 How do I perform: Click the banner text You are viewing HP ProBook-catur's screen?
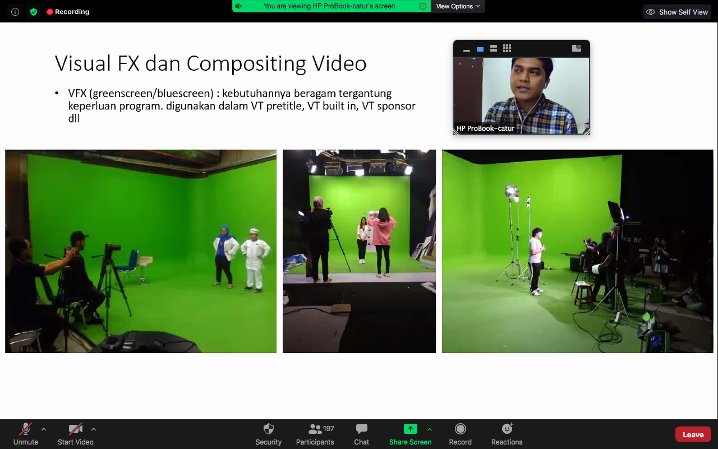coord(329,6)
